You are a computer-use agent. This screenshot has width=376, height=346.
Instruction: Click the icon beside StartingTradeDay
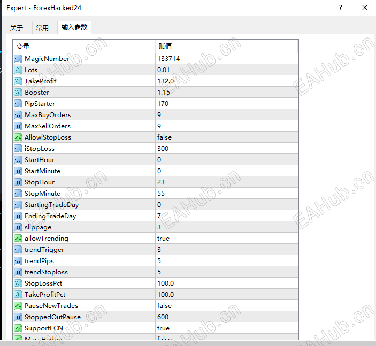[x=18, y=205]
